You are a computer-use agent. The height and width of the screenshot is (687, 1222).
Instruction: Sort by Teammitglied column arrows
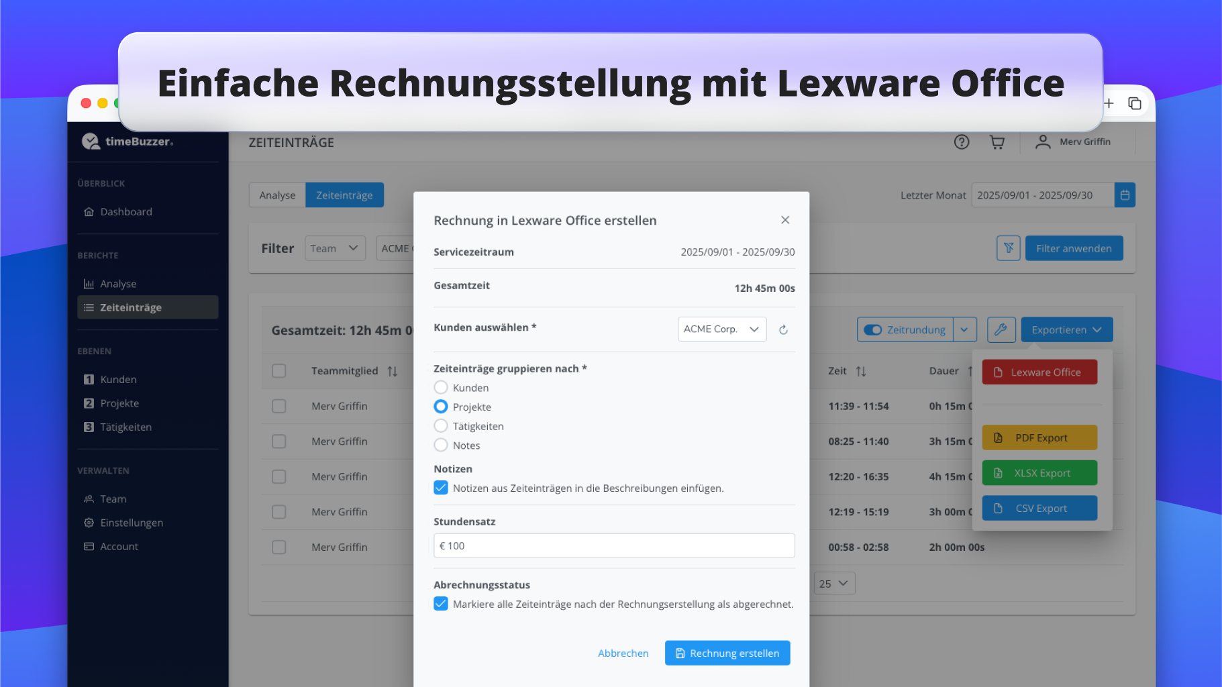click(x=393, y=371)
